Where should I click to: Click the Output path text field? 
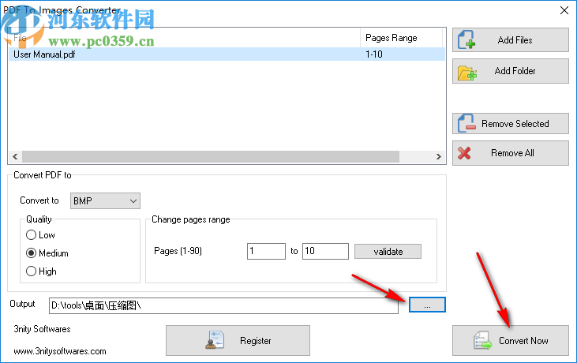point(223,305)
